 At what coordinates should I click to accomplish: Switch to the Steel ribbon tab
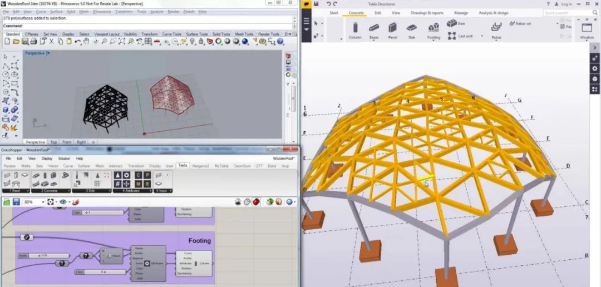[x=334, y=12]
